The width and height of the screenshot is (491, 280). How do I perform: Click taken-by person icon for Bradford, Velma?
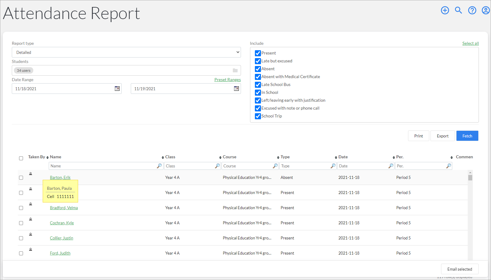[x=31, y=204]
